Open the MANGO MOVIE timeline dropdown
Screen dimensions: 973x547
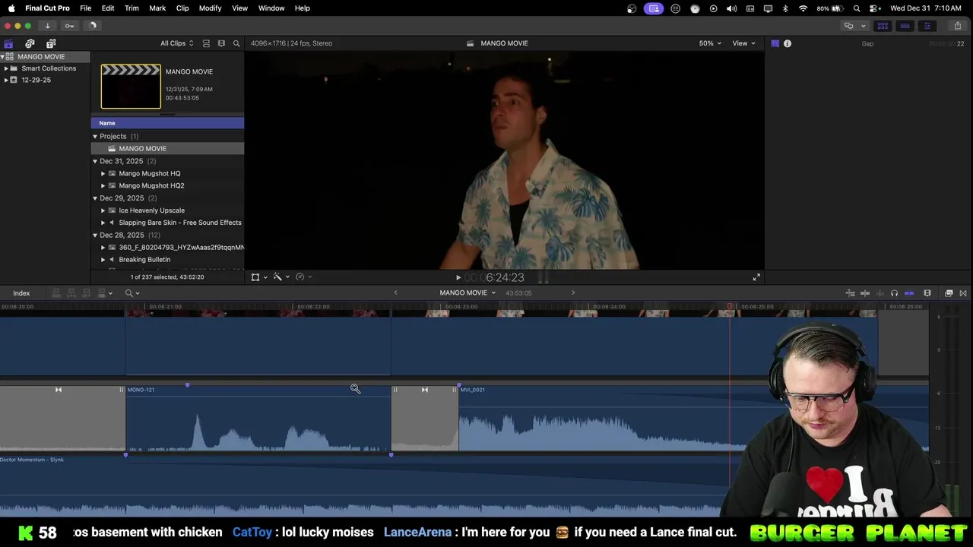(467, 292)
